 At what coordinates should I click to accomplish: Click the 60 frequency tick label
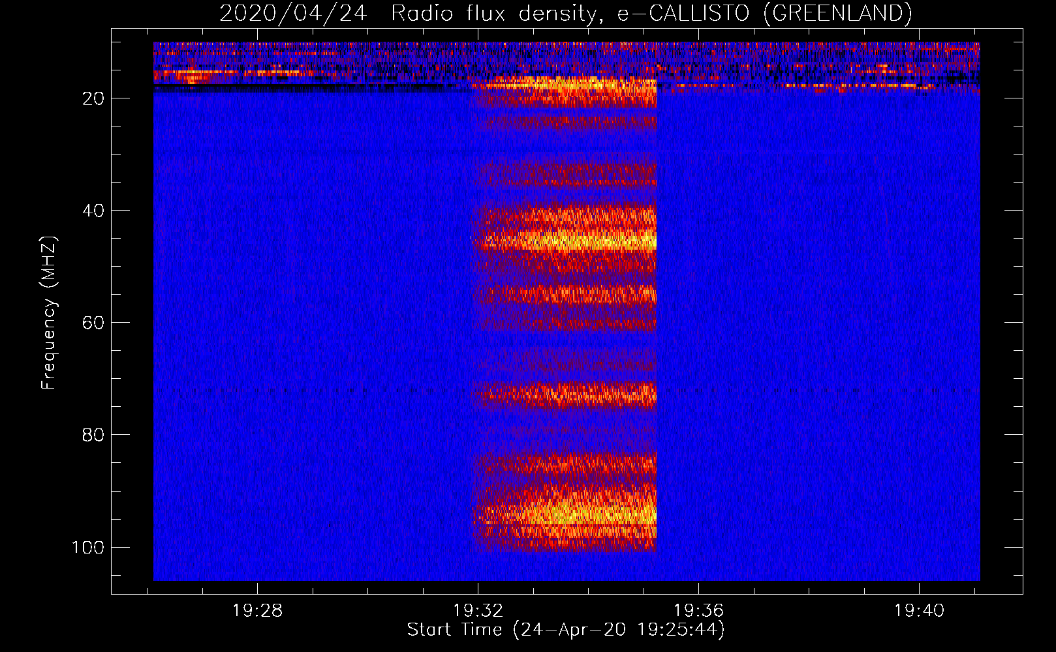(93, 323)
